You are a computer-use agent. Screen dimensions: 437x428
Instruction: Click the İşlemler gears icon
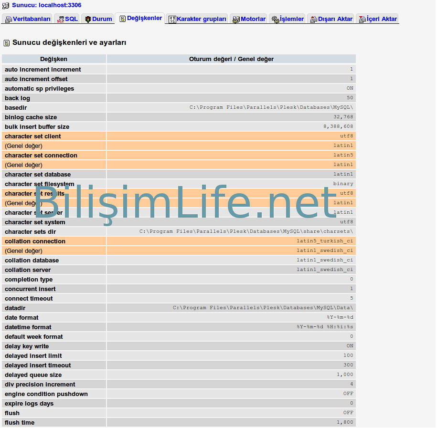pyautogui.click(x=275, y=20)
